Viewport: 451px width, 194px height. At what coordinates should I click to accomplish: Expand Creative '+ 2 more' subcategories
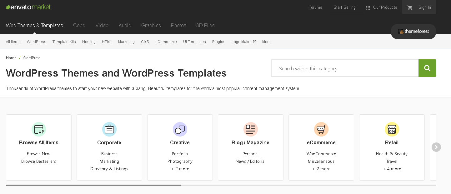180,169
